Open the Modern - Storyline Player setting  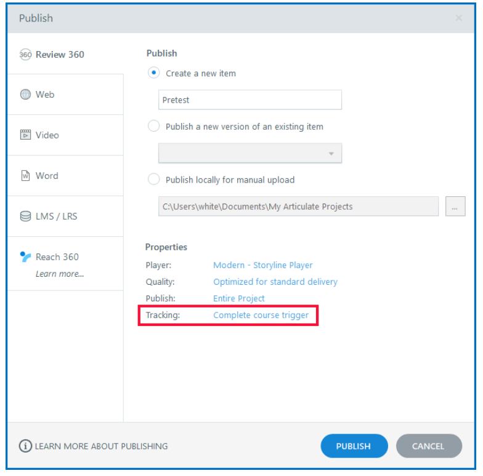coord(262,266)
